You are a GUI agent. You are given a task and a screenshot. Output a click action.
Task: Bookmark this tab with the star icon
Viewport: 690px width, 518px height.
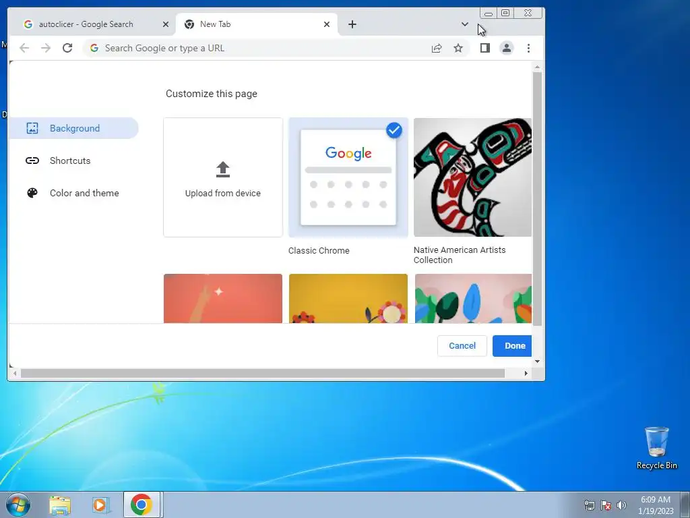pyautogui.click(x=458, y=48)
